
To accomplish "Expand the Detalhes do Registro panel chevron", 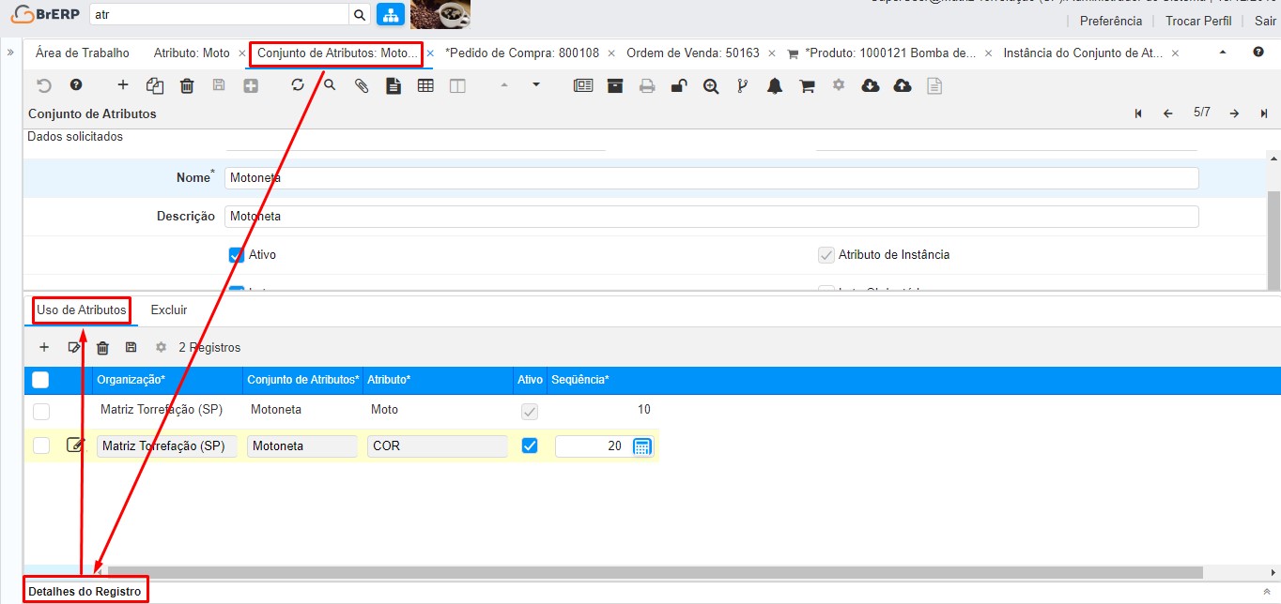I will pos(1267,592).
